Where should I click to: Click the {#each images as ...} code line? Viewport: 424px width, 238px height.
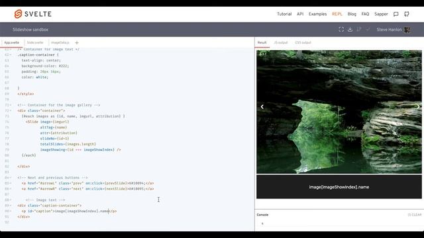[x=74, y=116]
